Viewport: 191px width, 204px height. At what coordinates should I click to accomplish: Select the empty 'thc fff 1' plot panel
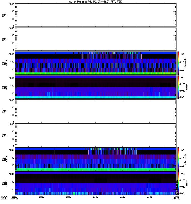[95, 111]
